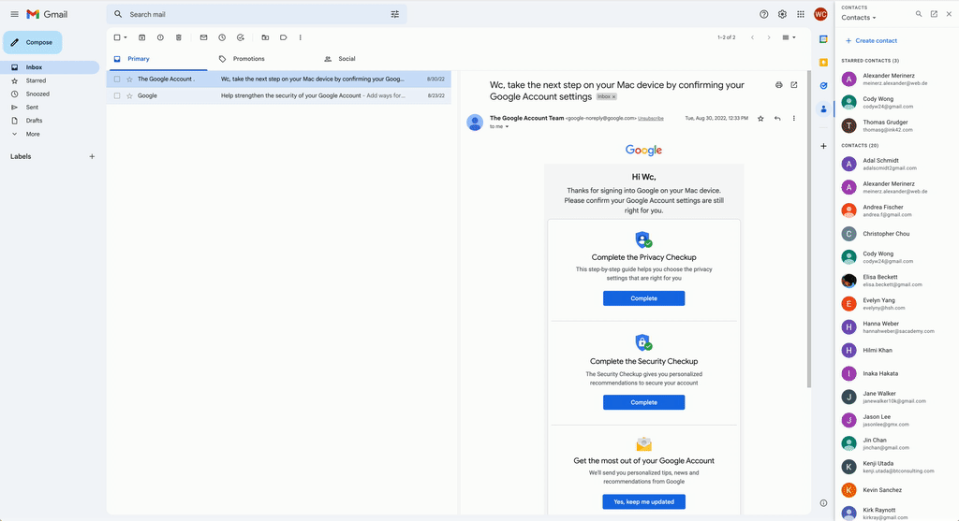The width and height of the screenshot is (959, 521).
Task: Click the Create contact link
Action: click(x=871, y=41)
